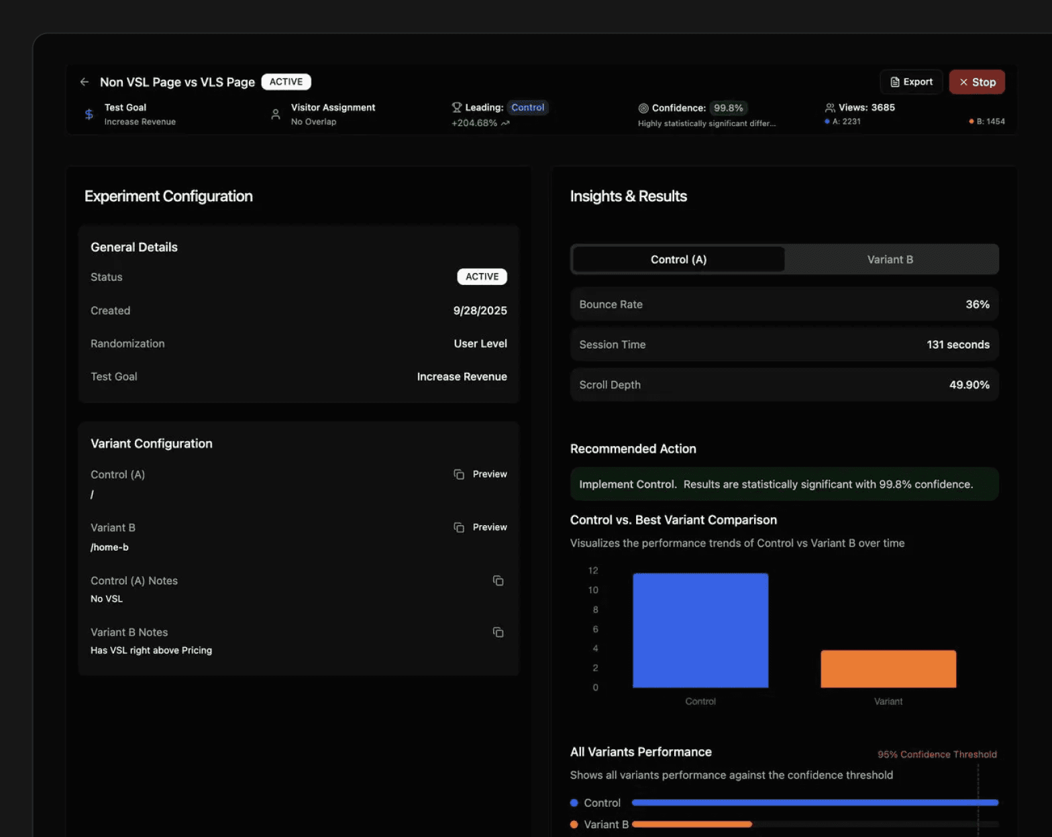Click the ACTIVE status badge in General Details
Image resolution: width=1052 pixels, height=837 pixels.
(482, 276)
